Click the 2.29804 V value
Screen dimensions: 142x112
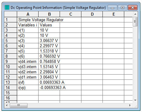(x=49, y=72)
